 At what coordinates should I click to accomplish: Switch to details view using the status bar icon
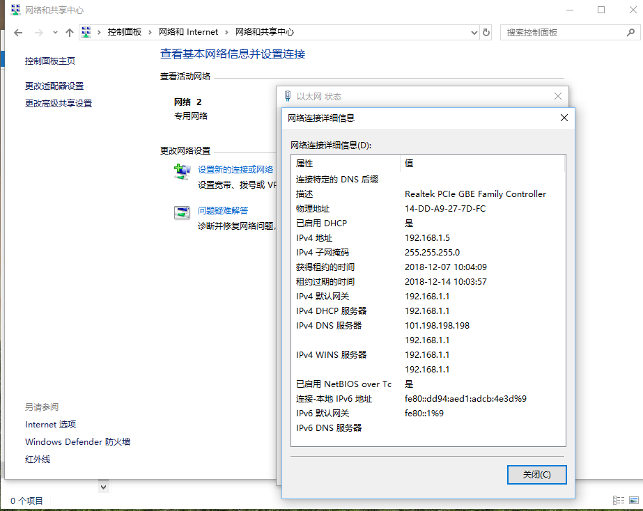click(618, 500)
